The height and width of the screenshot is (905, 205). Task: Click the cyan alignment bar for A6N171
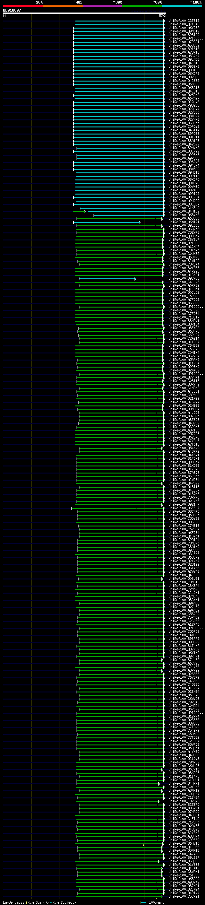pyautogui.click(x=107, y=222)
